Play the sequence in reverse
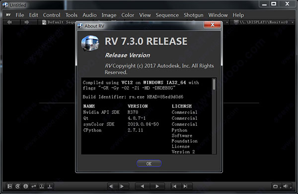Viewport: 298px width, 194px height. click(x=142, y=187)
